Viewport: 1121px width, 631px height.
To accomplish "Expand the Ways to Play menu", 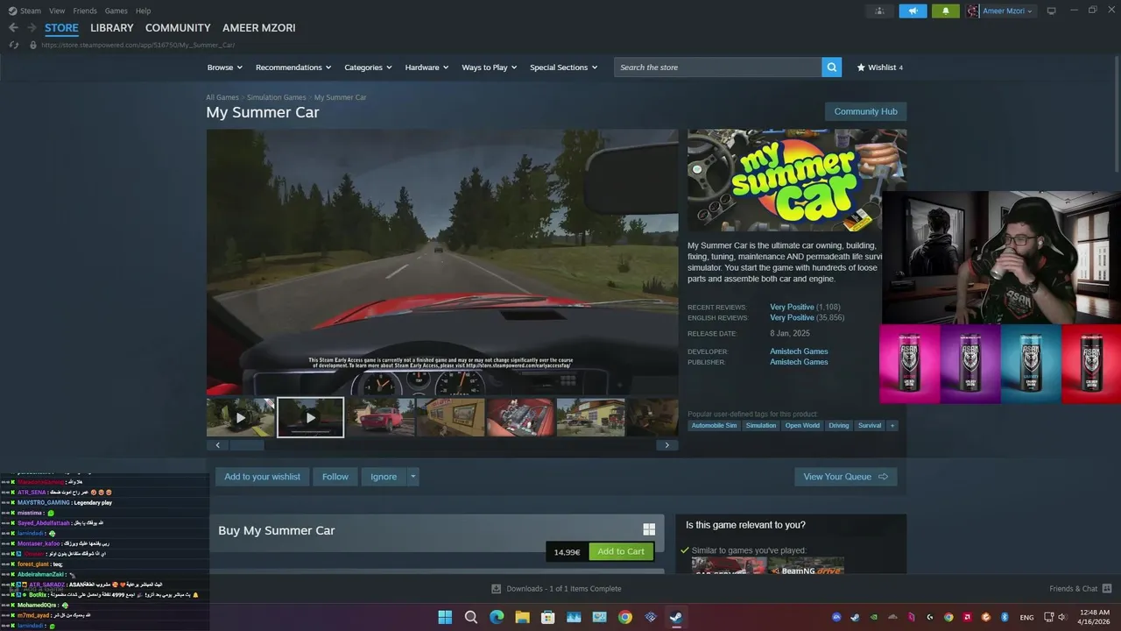I will pyautogui.click(x=490, y=67).
